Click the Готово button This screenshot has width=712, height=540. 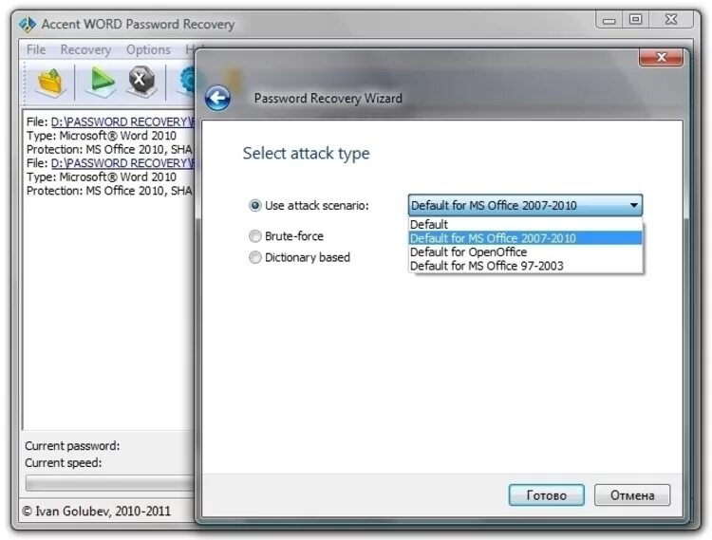point(546,495)
